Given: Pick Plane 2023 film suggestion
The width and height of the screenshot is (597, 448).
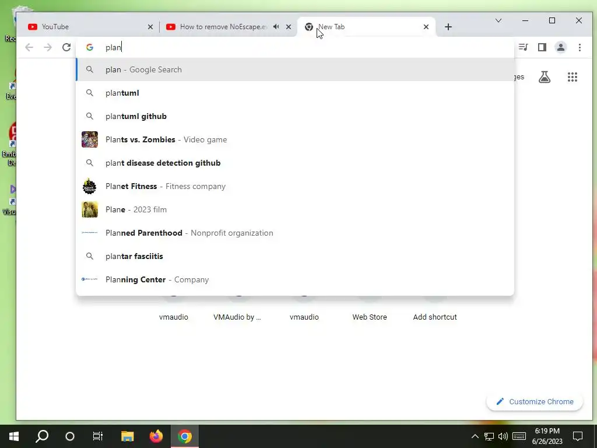Looking at the screenshot, I should click(295, 209).
